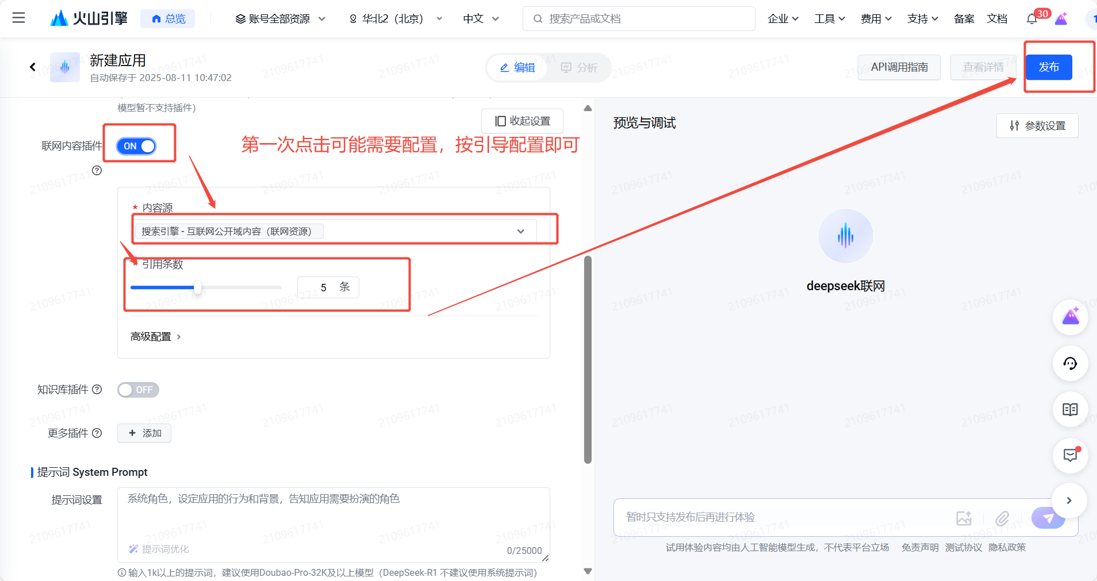
Task: Open 华北2 (北京) region dropdown
Action: pos(396,19)
